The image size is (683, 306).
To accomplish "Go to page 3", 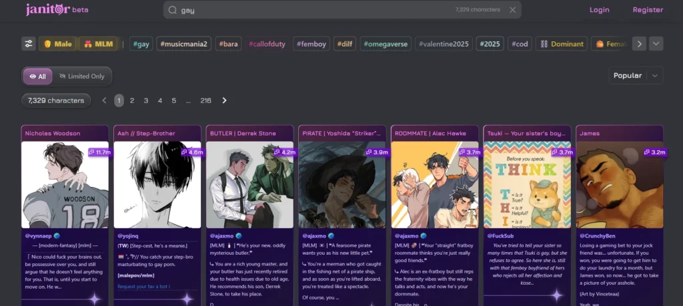I will pyautogui.click(x=146, y=100).
